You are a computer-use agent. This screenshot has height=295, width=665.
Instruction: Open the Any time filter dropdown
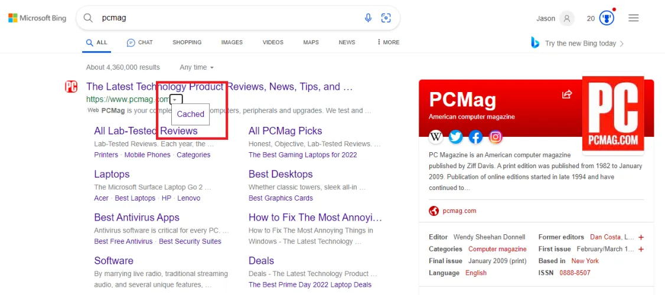point(197,67)
